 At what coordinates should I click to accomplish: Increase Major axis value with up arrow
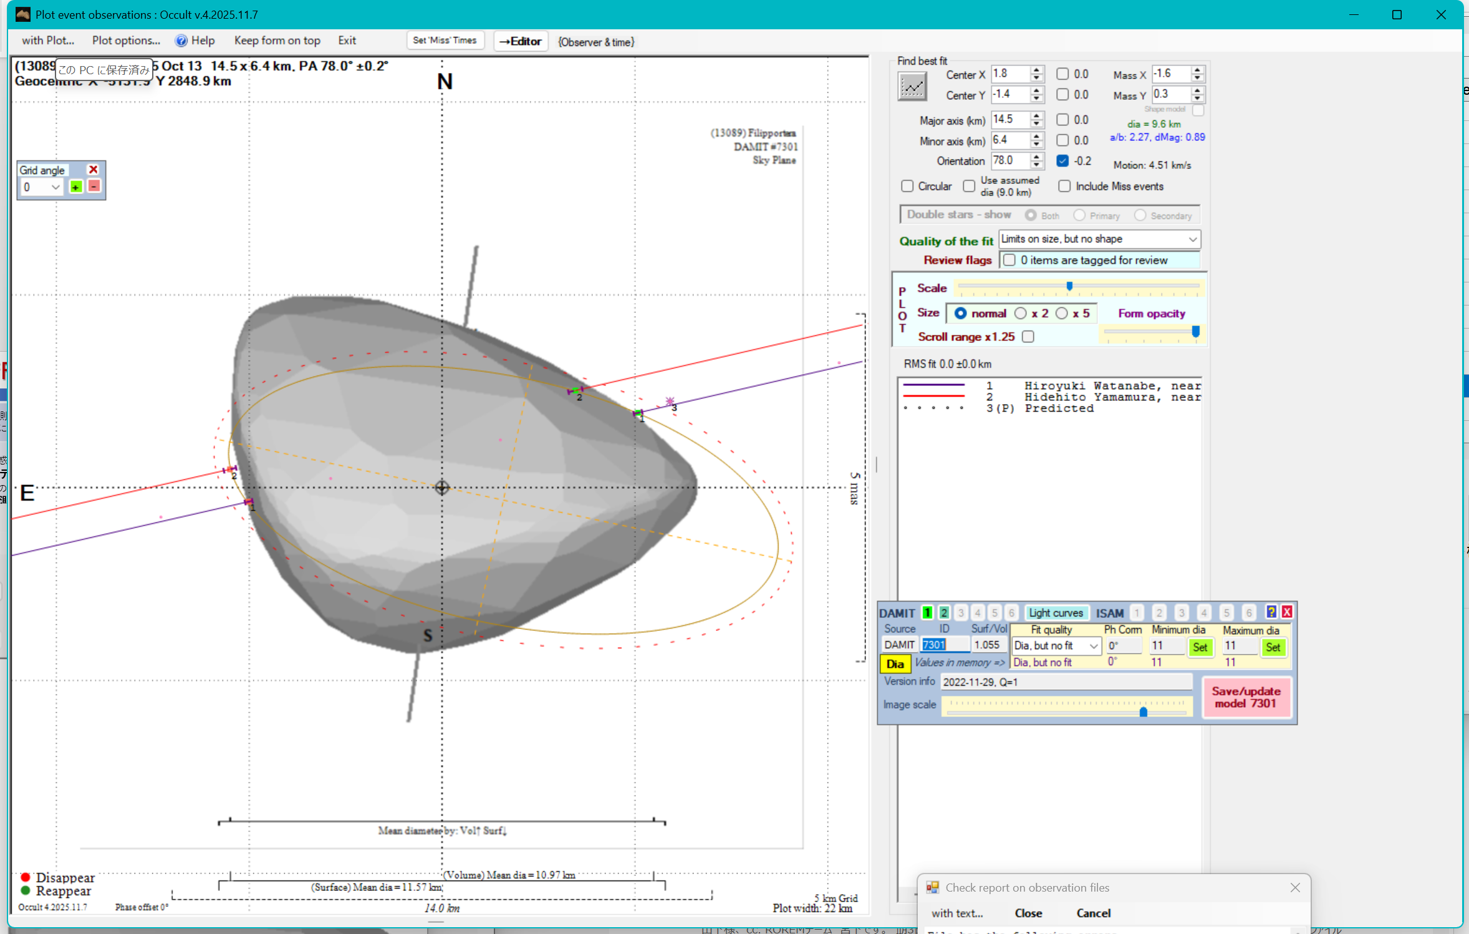pyautogui.click(x=1036, y=115)
